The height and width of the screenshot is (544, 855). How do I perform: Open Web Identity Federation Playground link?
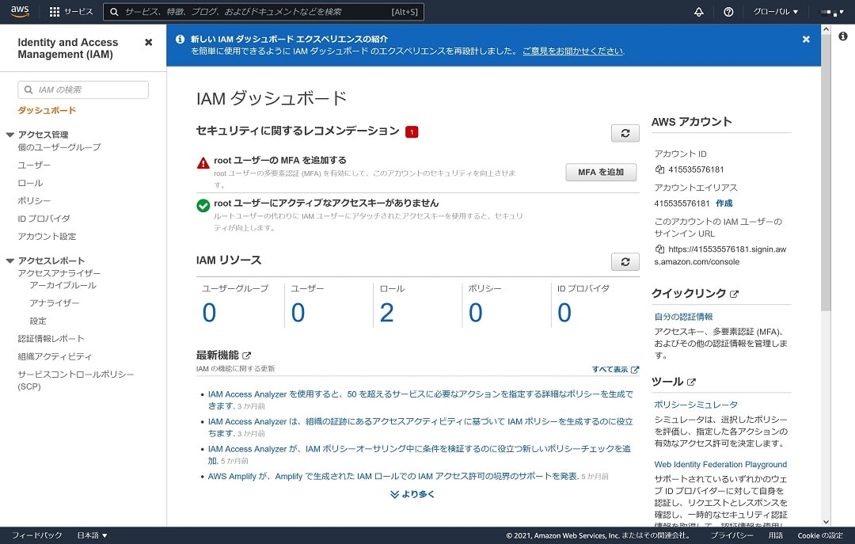[720, 464]
